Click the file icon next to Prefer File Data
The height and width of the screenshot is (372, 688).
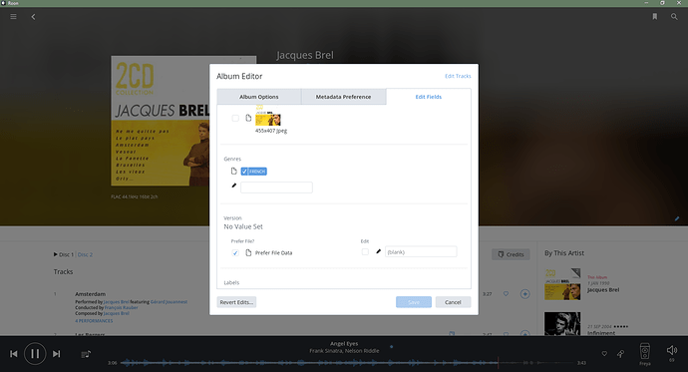(x=248, y=252)
